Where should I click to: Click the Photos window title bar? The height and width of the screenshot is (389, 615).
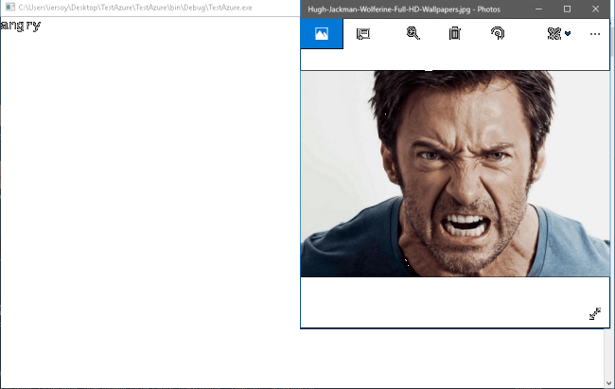(x=416, y=9)
